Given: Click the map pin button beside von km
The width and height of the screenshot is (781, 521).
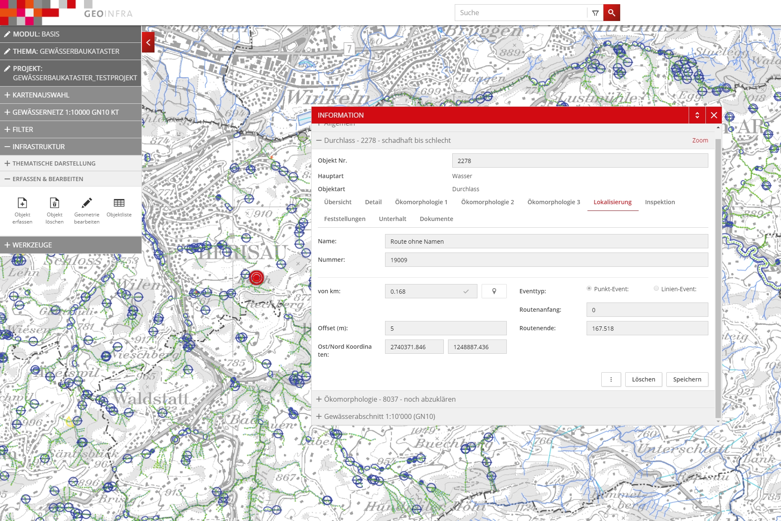Looking at the screenshot, I should 494,291.
